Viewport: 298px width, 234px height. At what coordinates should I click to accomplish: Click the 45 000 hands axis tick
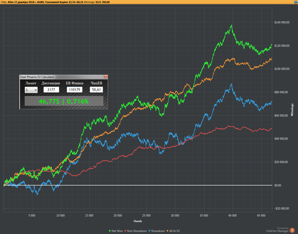(261, 216)
